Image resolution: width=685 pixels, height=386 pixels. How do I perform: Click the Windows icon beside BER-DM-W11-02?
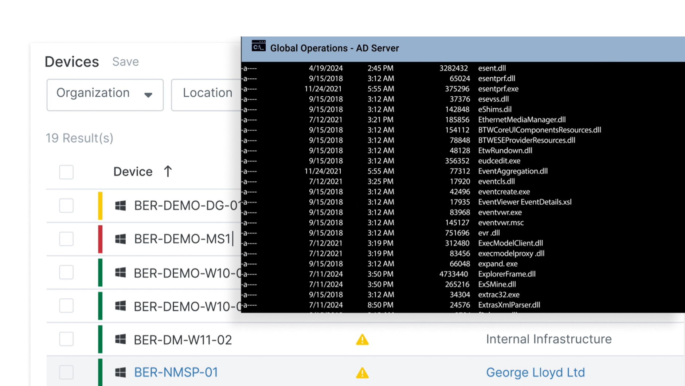[121, 339]
